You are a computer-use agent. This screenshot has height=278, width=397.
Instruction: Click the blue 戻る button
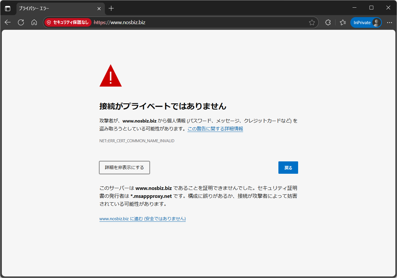coord(288,168)
